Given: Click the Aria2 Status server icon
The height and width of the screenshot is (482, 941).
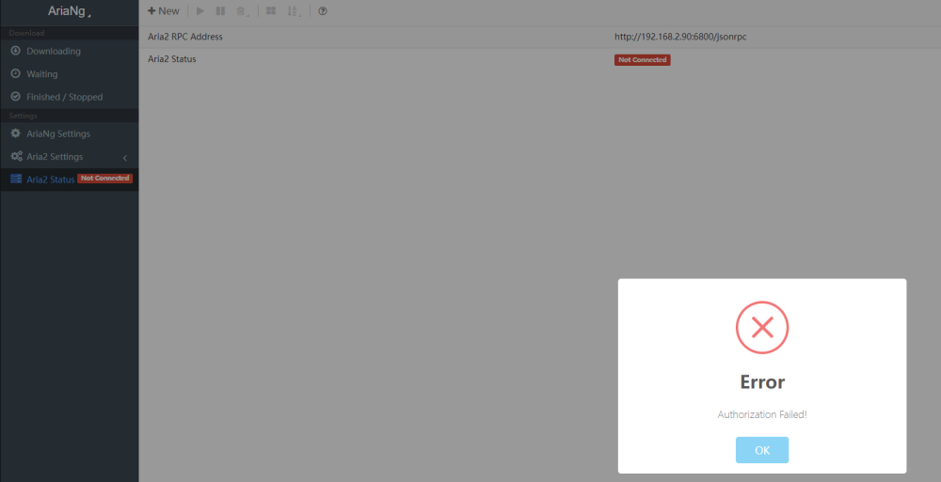Looking at the screenshot, I should 16,179.
